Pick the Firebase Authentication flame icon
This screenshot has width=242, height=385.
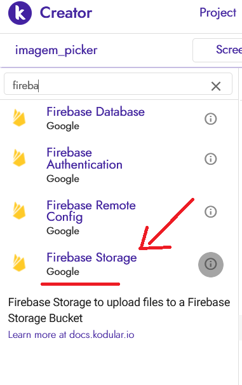click(x=19, y=158)
